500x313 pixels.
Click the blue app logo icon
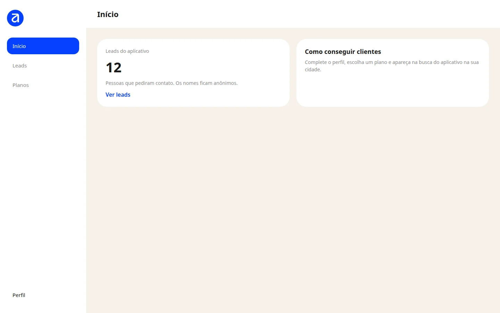tap(15, 18)
